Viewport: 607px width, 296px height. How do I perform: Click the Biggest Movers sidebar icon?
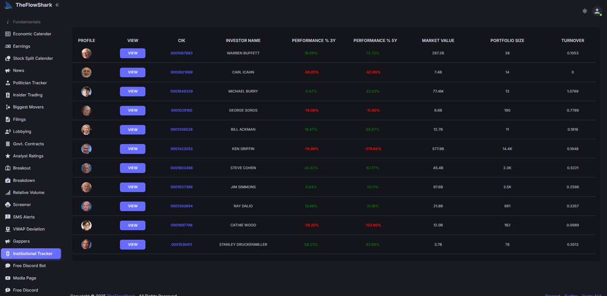[8, 107]
